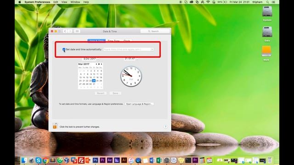Jump to today in calendar
The width and height of the screenshot is (294, 165).
[99, 64]
